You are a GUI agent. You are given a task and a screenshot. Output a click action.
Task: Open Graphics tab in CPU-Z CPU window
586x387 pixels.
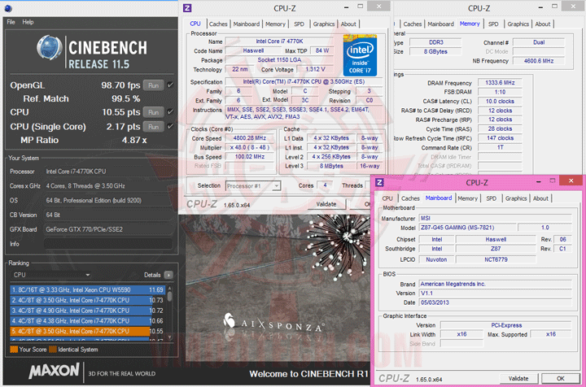[x=324, y=24]
